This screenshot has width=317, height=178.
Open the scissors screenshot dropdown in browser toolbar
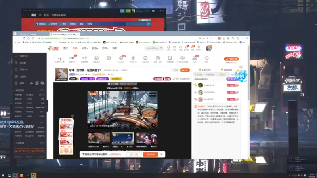[229, 38]
